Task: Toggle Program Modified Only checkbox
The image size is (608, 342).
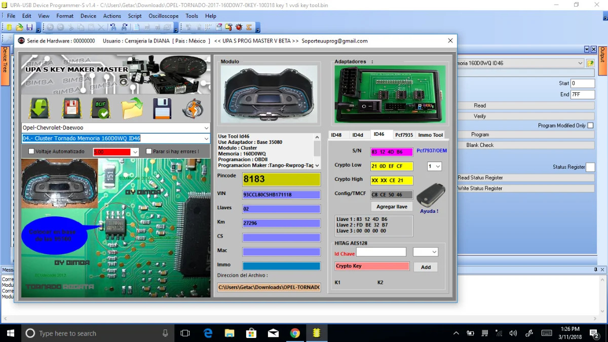Action: 590,126
